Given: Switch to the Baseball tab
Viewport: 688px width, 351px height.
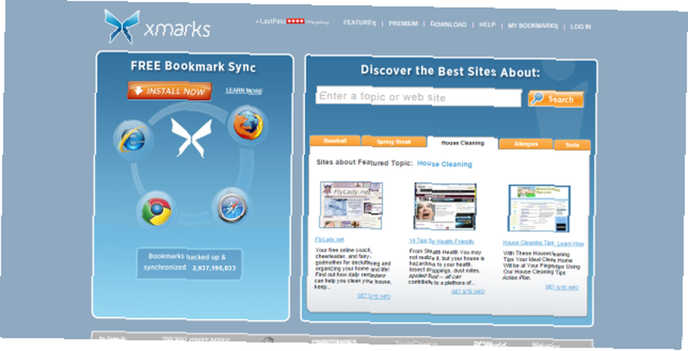Looking at the screenshot, I should coord(335,141).
